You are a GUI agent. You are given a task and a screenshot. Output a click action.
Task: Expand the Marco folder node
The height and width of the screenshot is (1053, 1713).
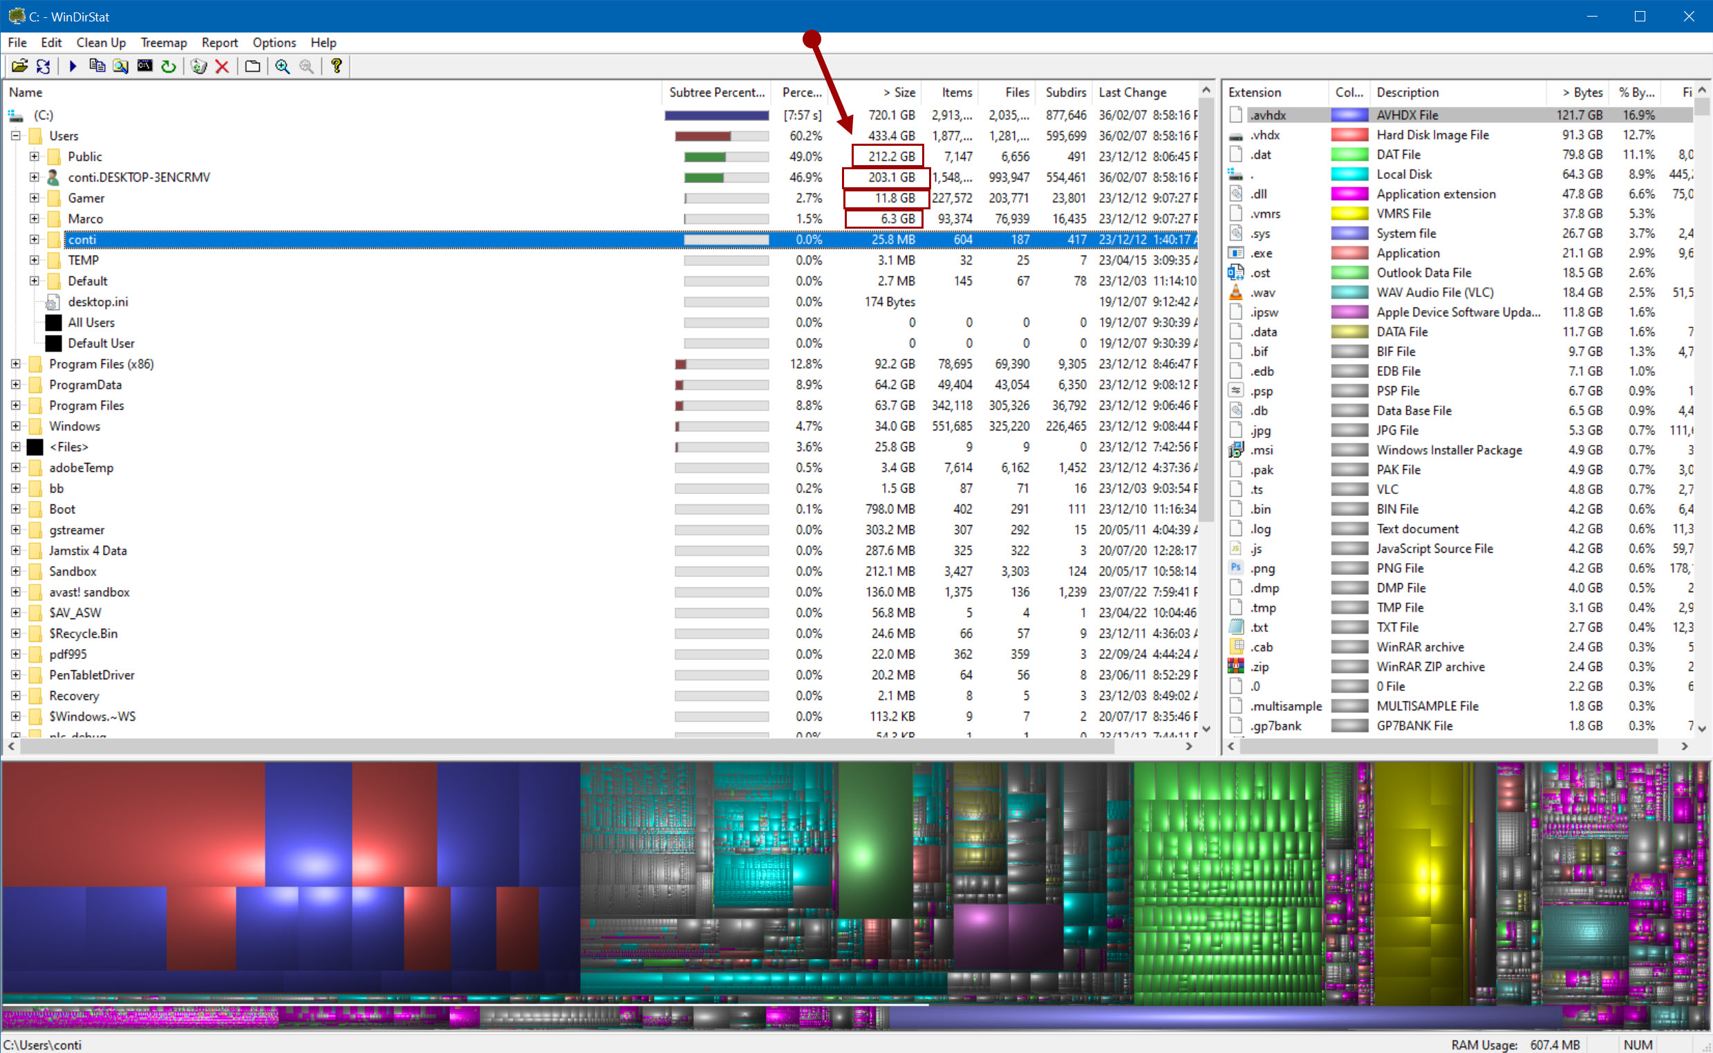tap(34, 218)
